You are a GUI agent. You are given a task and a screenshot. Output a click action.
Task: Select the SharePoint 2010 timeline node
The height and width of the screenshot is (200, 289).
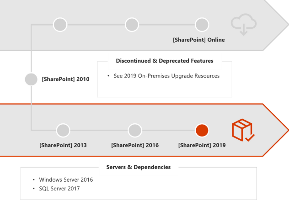(31, 79)
